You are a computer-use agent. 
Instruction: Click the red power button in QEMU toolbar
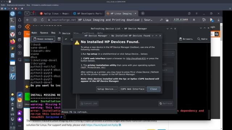pos(16,9)
